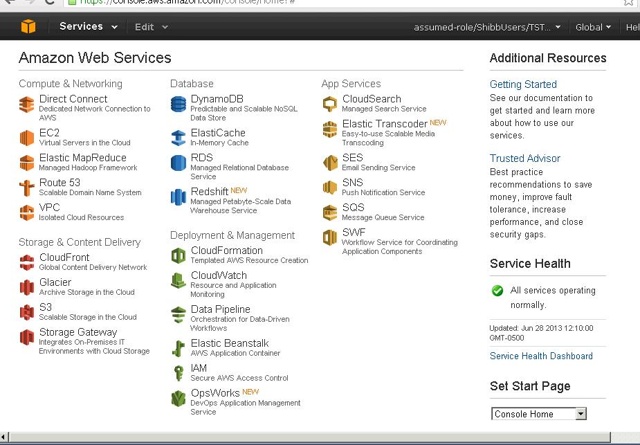The height and width of the screenshot is (445, 640).
Task: Open the SQS service link
Action: point(353,208)
